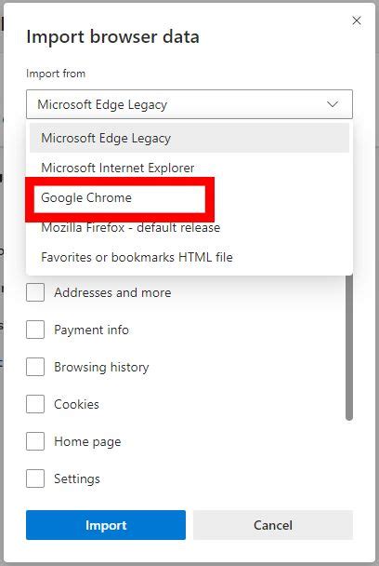Open the Import from combo box showing Microsoft Edge Legacy
The image size is (379, 566).
(x=189, y=104)
